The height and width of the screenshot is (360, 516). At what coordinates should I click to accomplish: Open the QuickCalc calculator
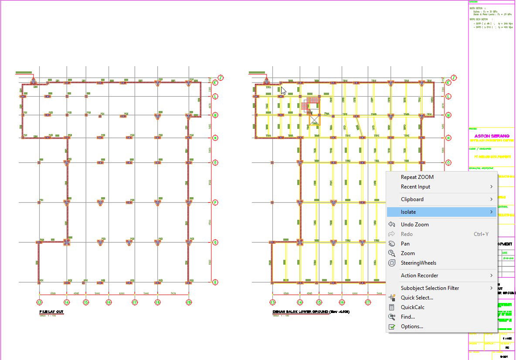pos(412,307)
